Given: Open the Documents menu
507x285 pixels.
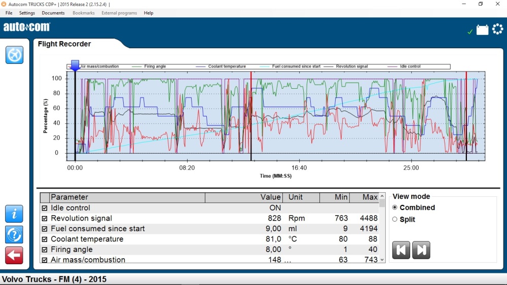Looking at the screenshot, I should [53, 13].
